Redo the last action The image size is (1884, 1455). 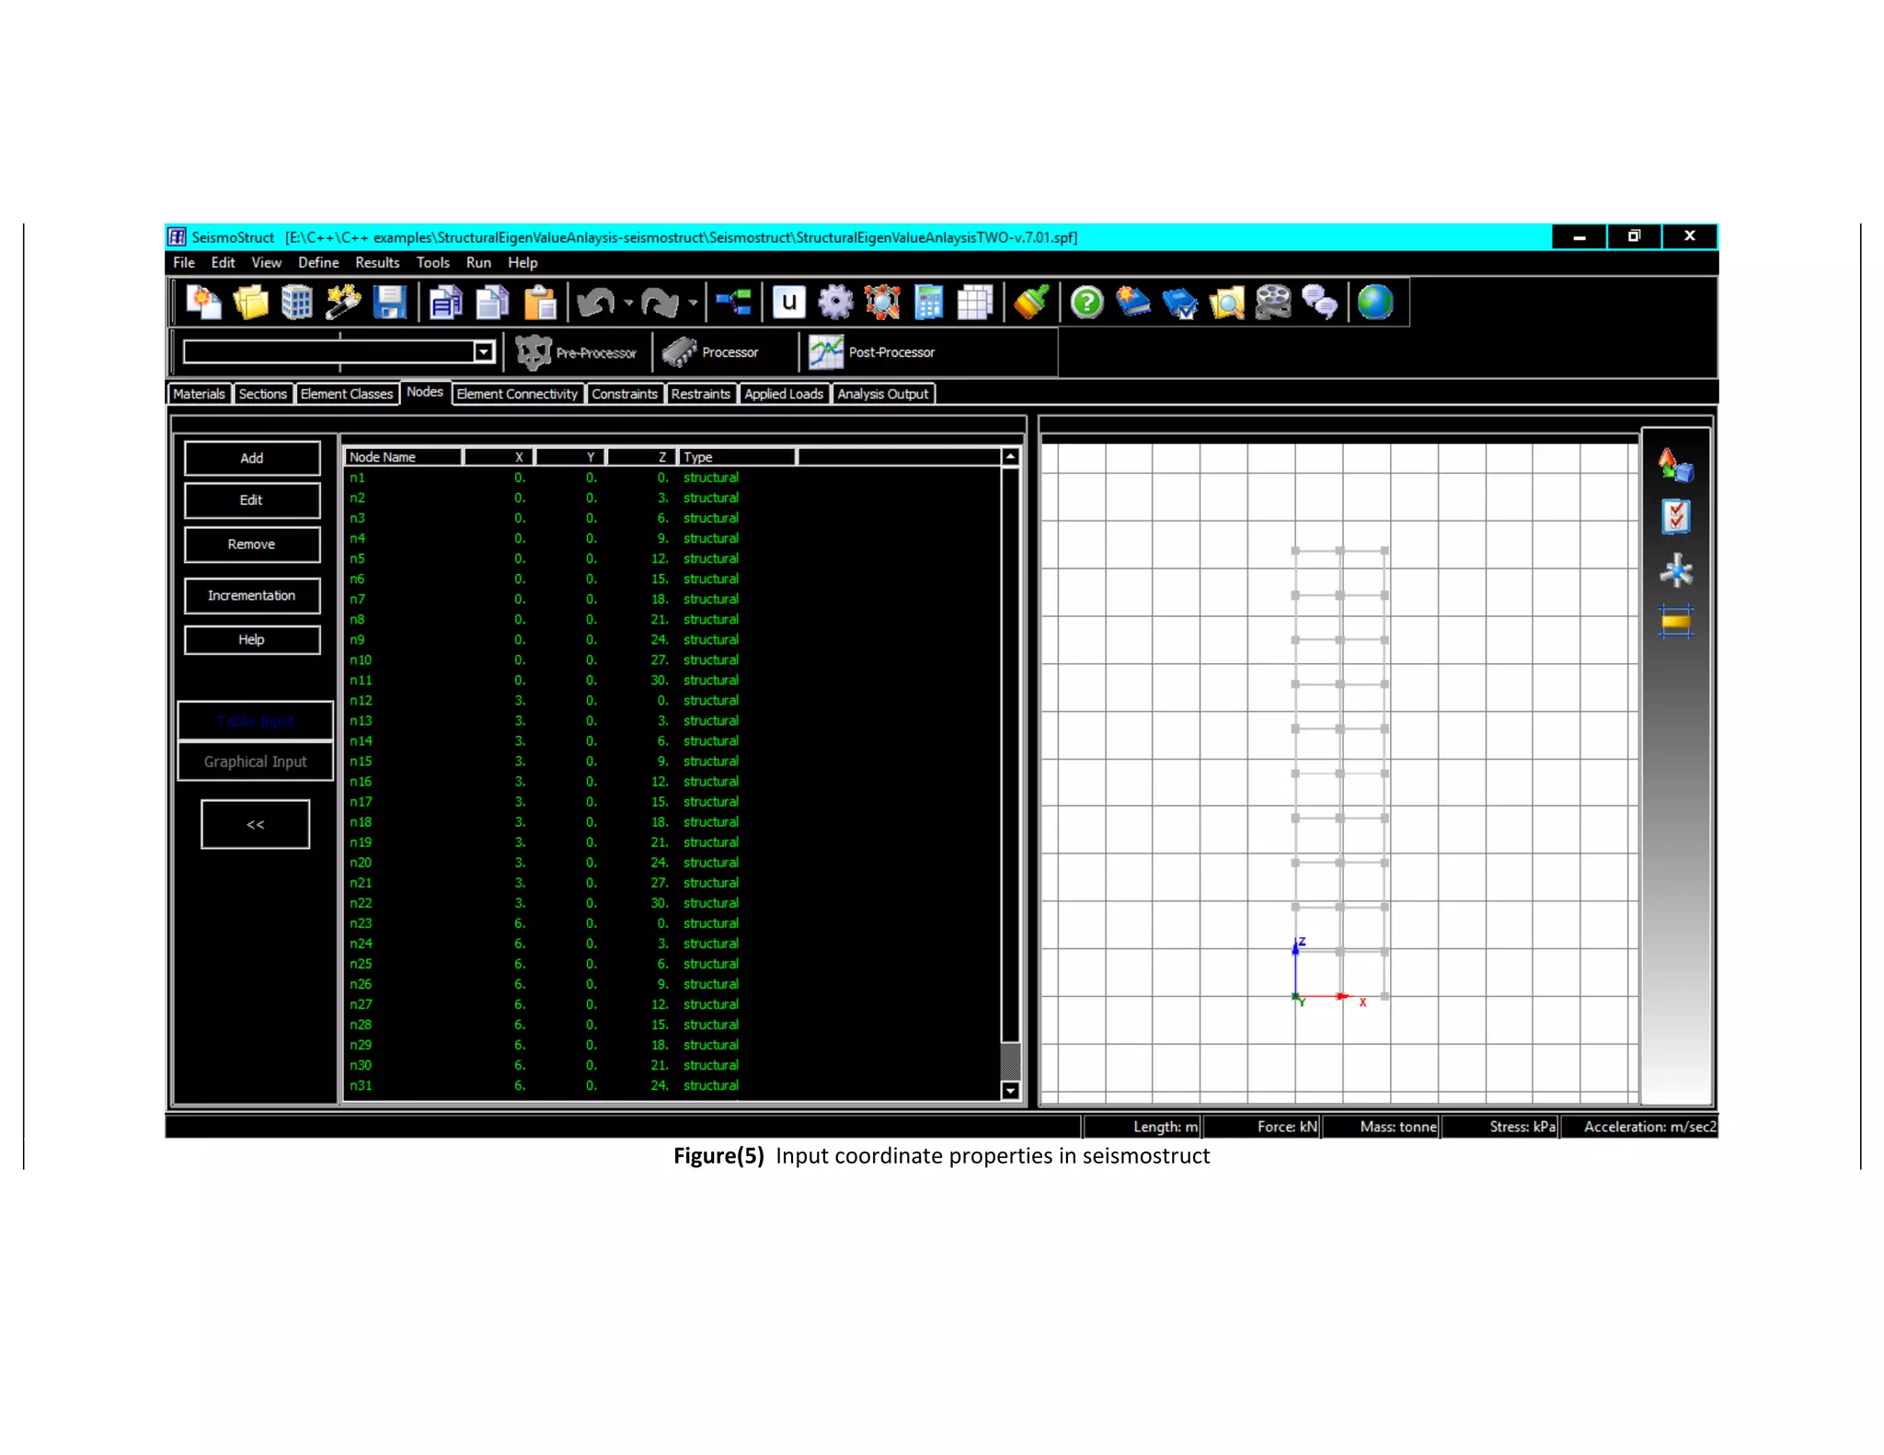660,303
